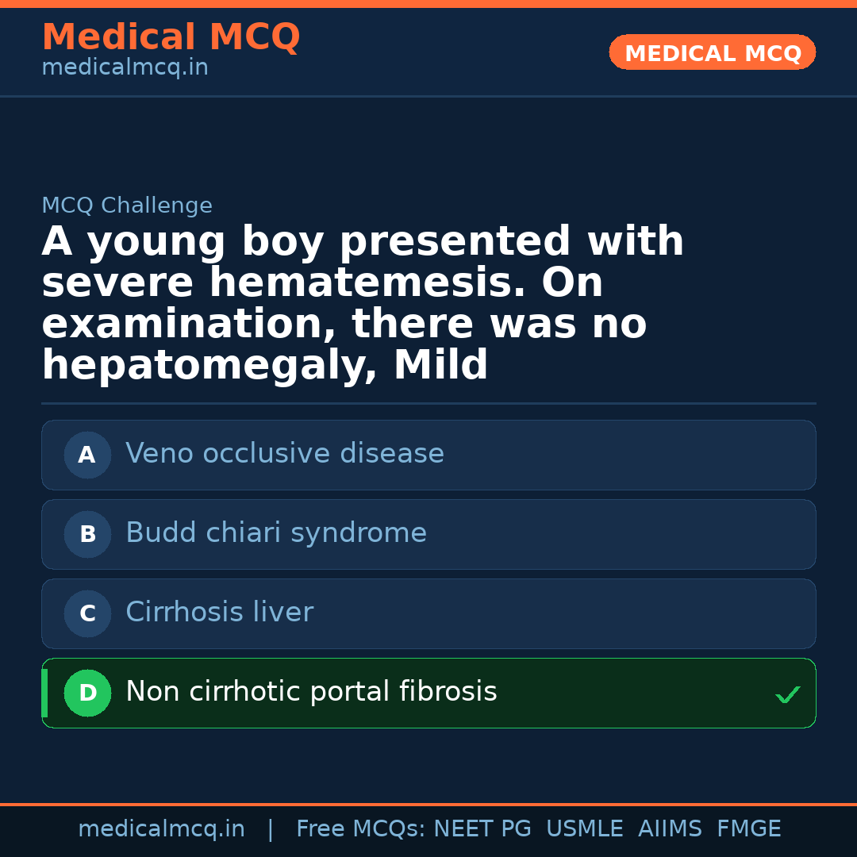Viewport: 857px width, 857px height.
Task: Pick the Cirrhosis liver answer
Action: 219,613
